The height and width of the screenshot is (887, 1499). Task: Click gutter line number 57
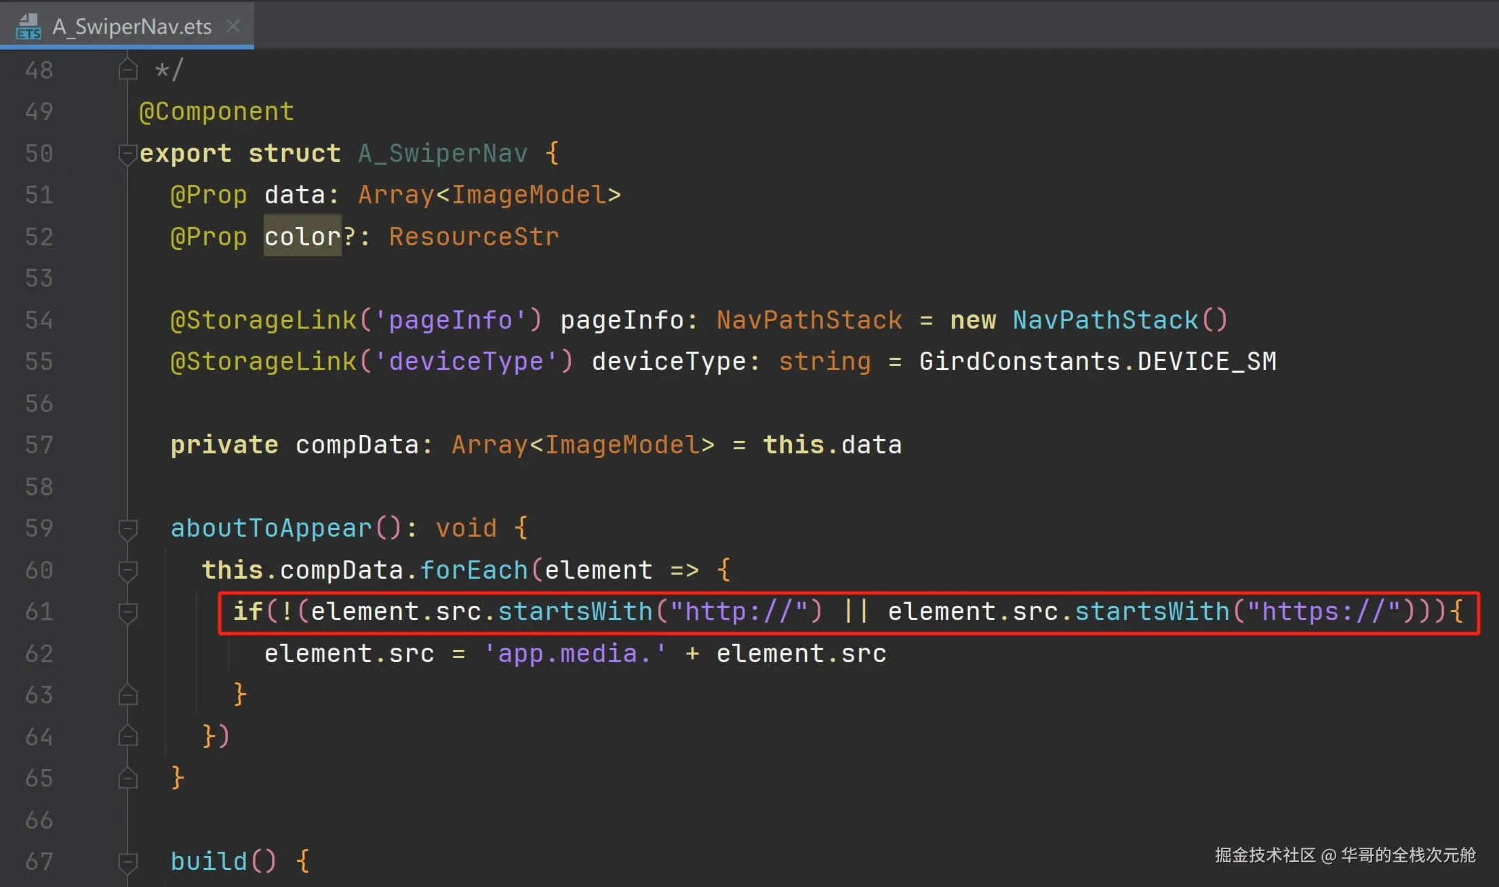click(x=39, y=445)
